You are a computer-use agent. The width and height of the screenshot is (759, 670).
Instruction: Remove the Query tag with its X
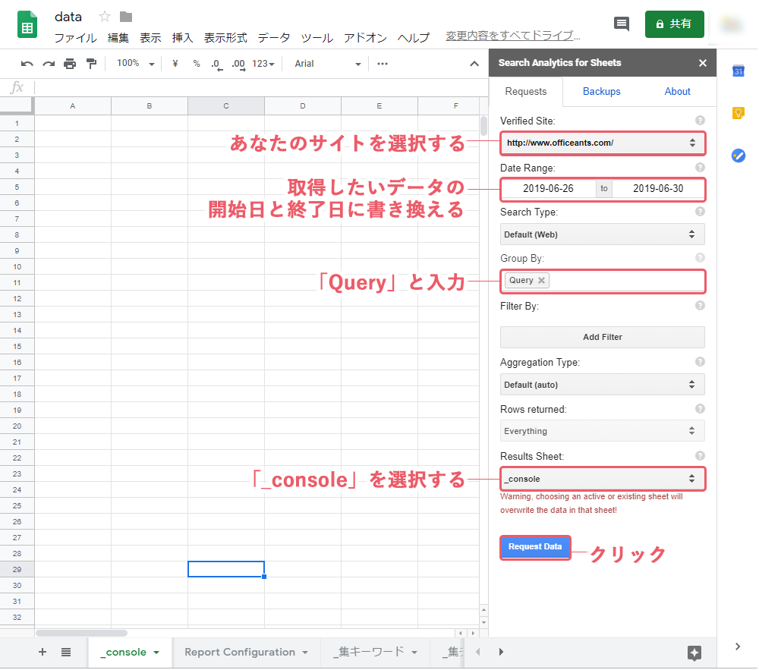pyautogui.click(x=542, y=281)
